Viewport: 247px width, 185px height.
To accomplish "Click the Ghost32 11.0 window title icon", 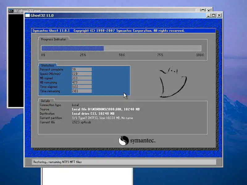I will [27, 15].
